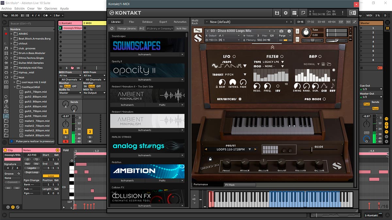Click the Ableton browser search field

point(31,23)
